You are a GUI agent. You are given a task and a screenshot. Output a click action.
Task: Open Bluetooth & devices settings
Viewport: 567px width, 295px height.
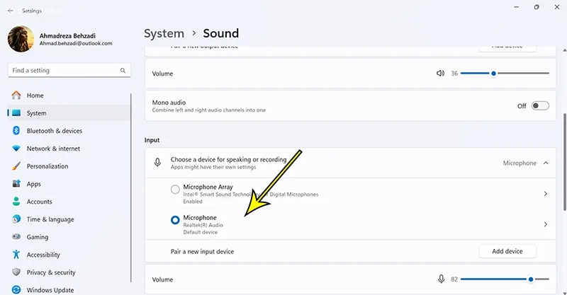point(54,131)
